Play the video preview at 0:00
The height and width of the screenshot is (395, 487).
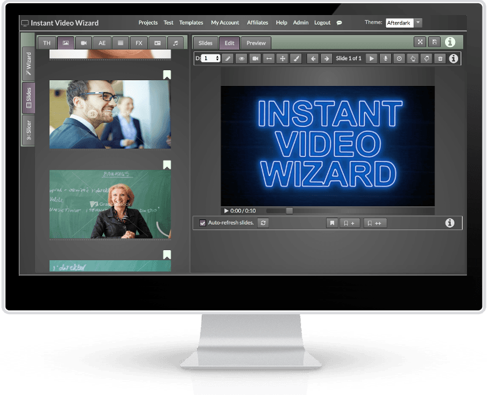(x=226, y=211)
